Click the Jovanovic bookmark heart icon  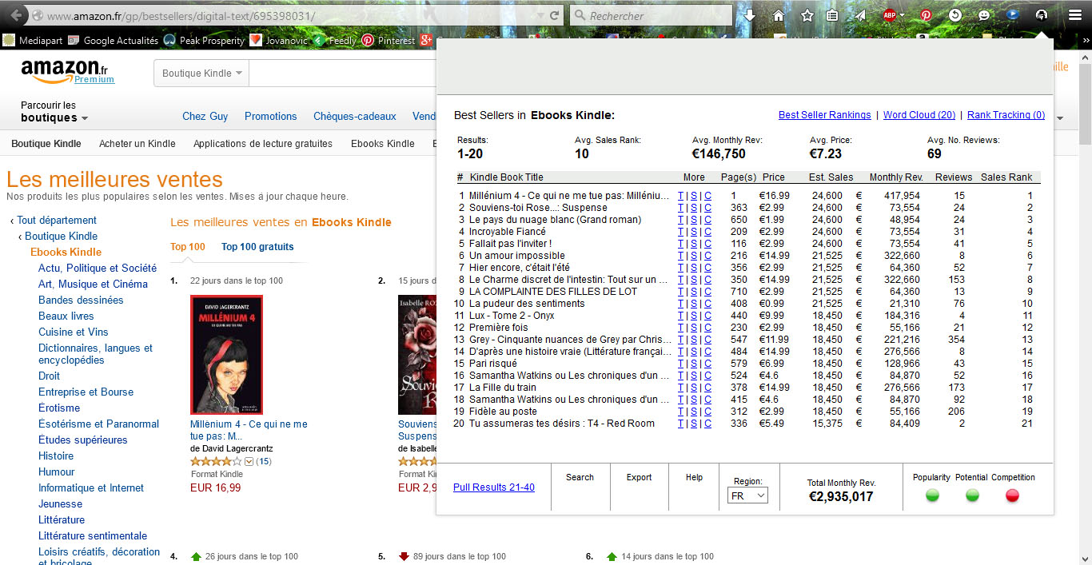[256, 40]
